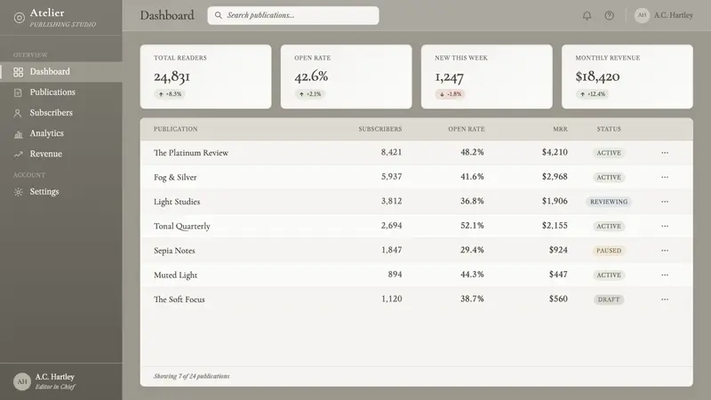
Task: Open The Soft Focus publication
Action: (x=180, y=300)
